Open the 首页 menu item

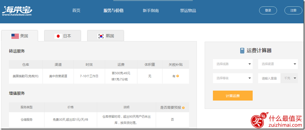click(x=76, y=11)
